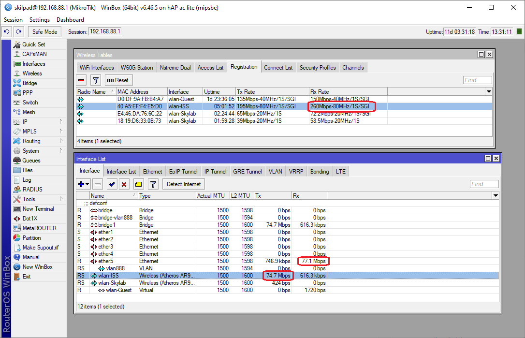Open the column dropdown in Wireless Tables

[x=489, y=92]
